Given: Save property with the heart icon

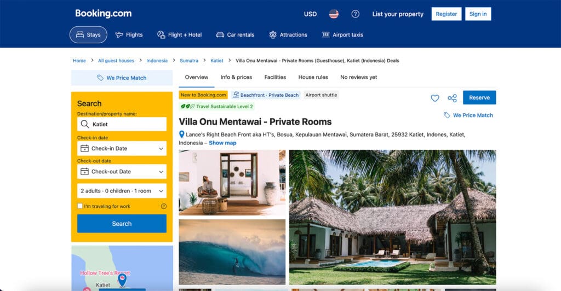Looking at the screenshot, I should pyautogui.click(x=434, y=98).
